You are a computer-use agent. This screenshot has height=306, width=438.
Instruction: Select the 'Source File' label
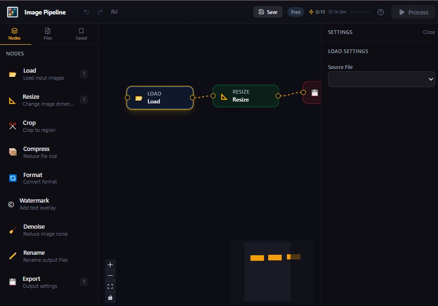tap(340, 67)
